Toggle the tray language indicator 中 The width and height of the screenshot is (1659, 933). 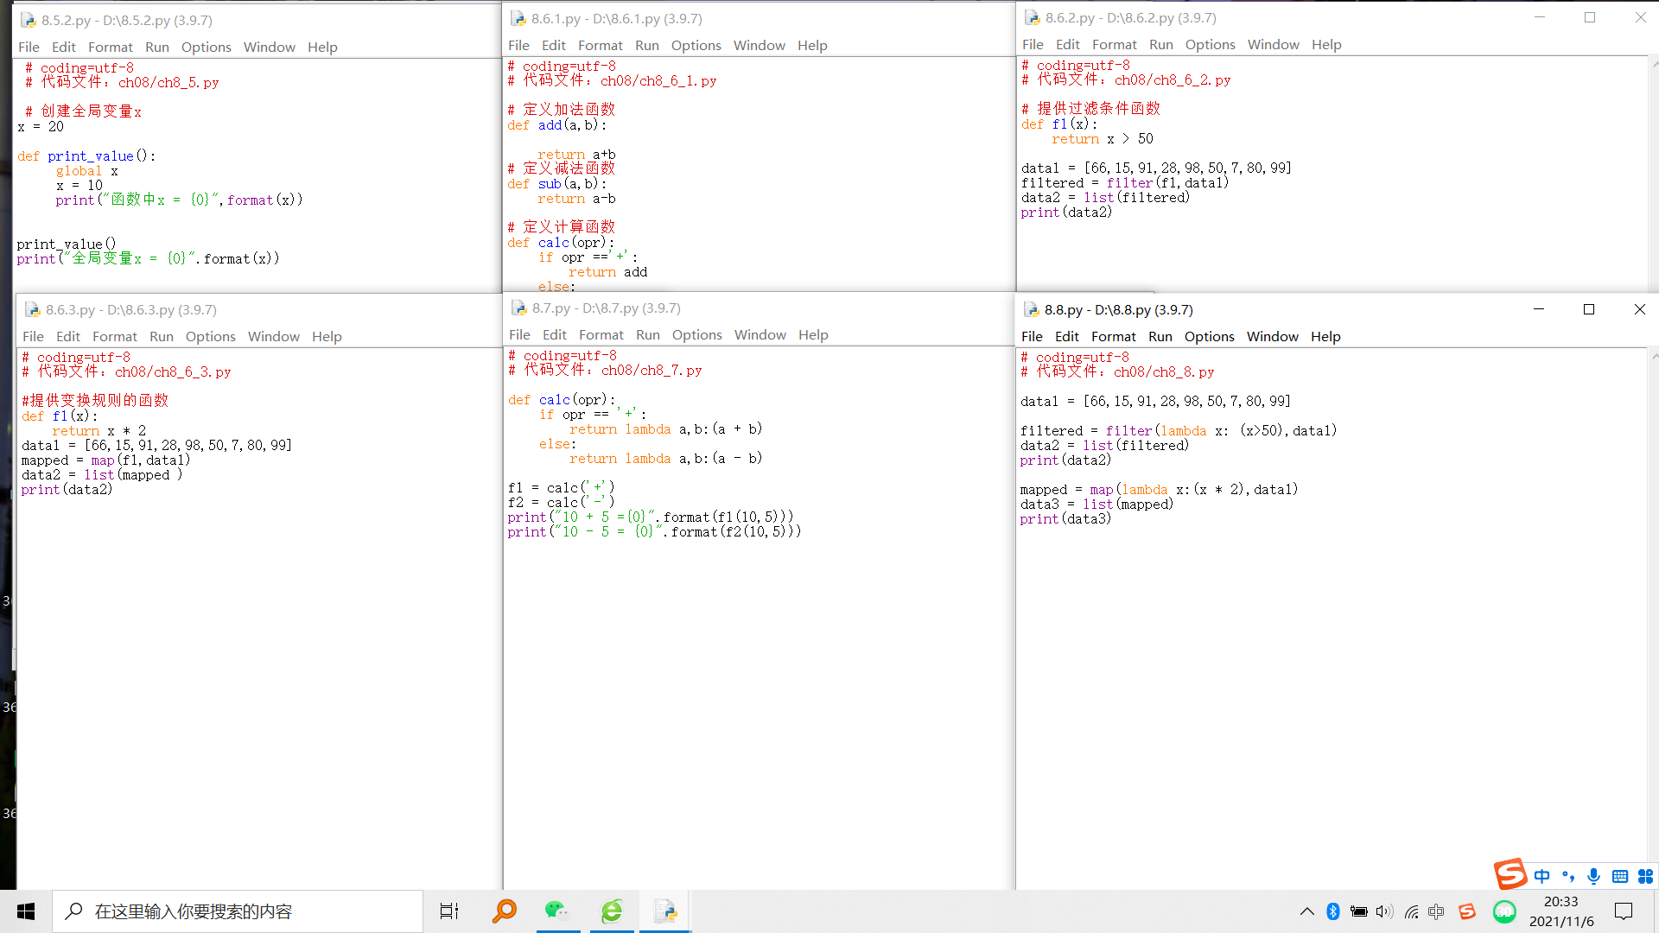[1436, 911]
